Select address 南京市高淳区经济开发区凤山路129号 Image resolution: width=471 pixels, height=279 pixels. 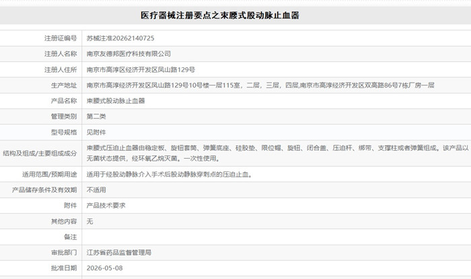click(141, 70)
